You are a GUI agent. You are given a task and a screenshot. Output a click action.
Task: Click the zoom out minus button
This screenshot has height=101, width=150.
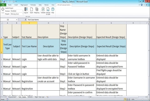(136, 99)
